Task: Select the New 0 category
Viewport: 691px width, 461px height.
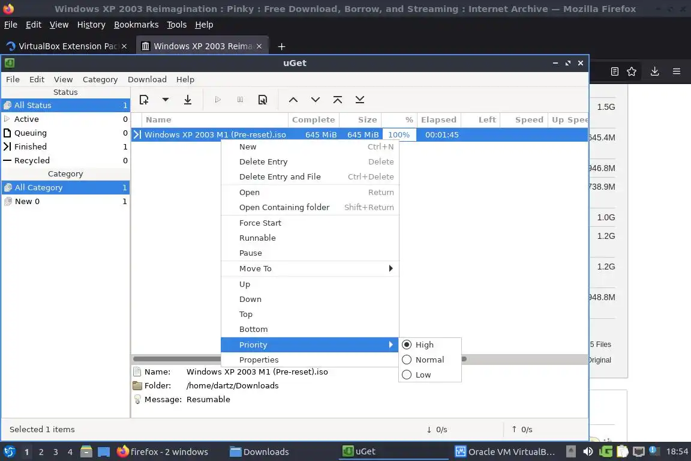Action: tap(65, 201)
